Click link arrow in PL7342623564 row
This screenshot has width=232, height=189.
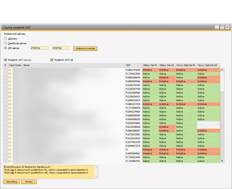click(x=10, y=74)
